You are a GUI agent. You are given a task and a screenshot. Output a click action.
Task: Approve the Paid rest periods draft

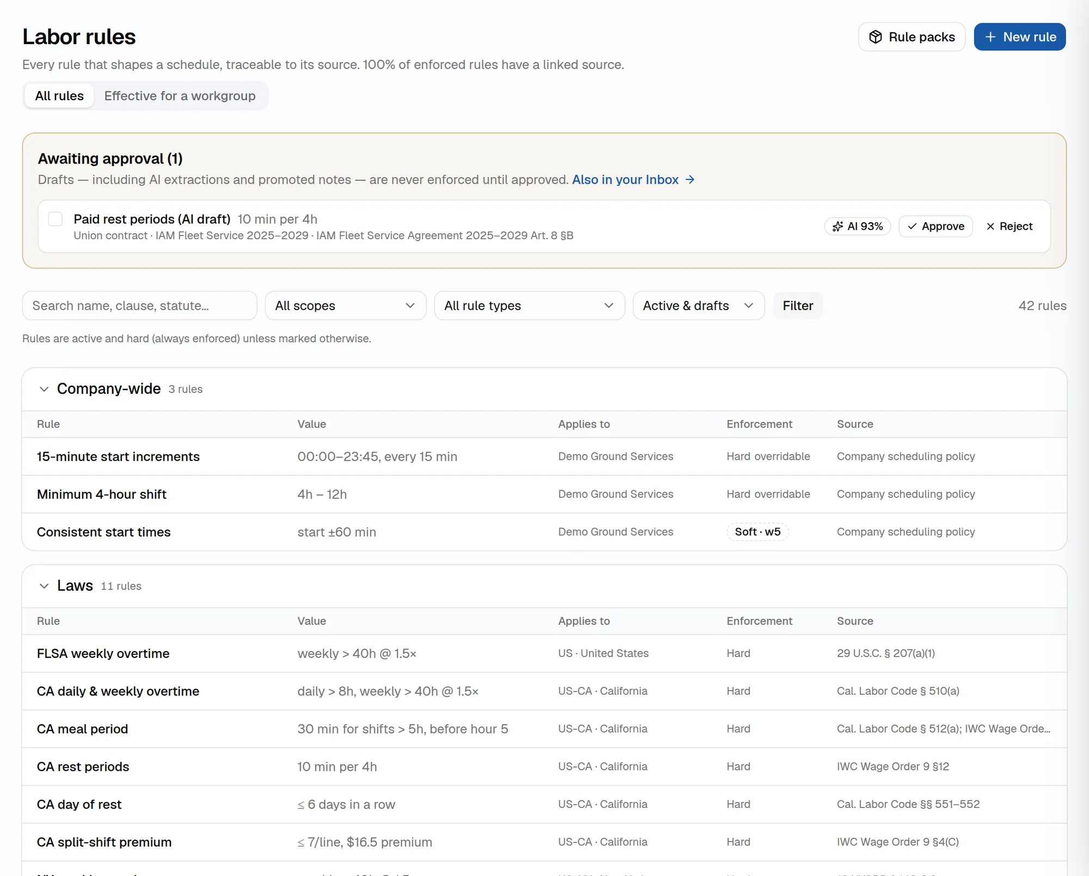(x=935, y=227)
